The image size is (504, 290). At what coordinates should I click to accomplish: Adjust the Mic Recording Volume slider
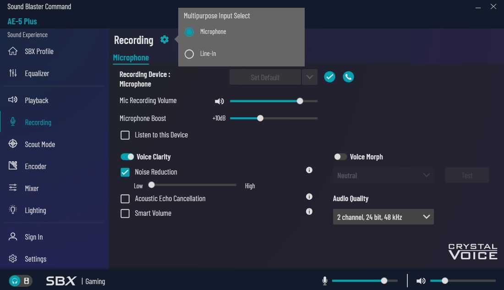click(x=274, y=101)
